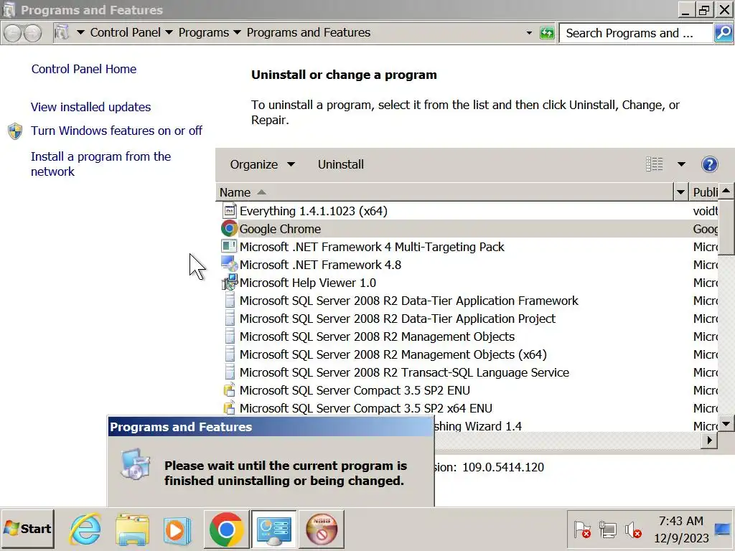Click the horizontal scrollbar right arrow
The width and height of the screenshot is (735, 551).
pyautogui.click(x=710, y=441)
